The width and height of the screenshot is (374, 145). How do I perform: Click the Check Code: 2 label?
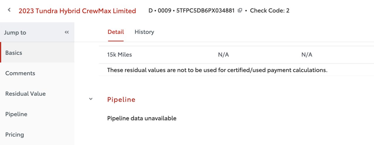[x=270, y=11]
